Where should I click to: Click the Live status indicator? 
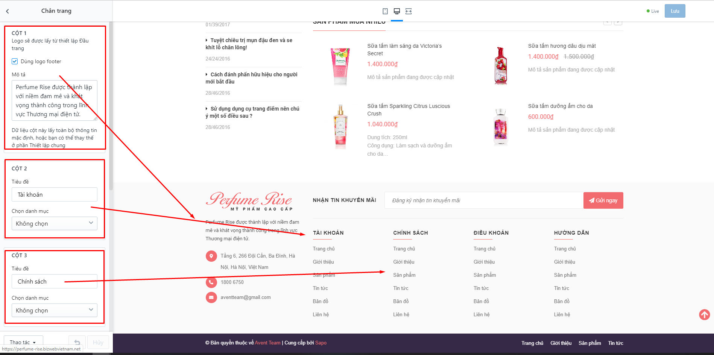coord(653,11)
